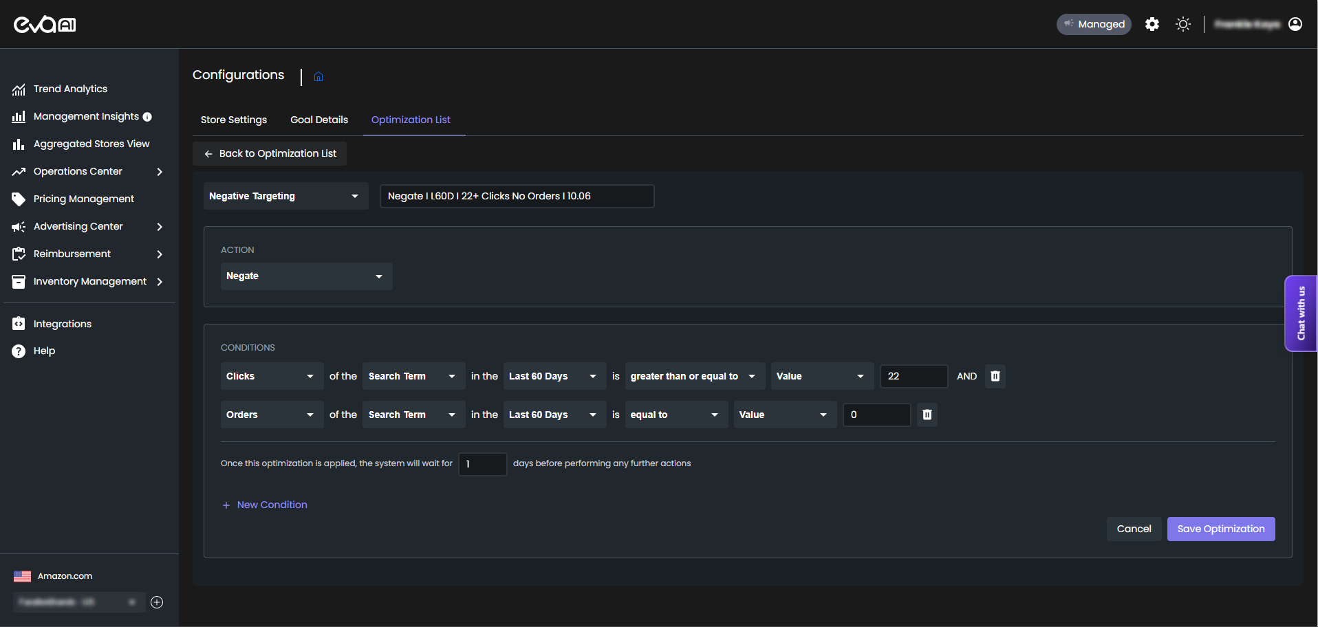The image size is (1318, 627).
Task: Delete the Orders condition row
Action: [x=927, y=415]
